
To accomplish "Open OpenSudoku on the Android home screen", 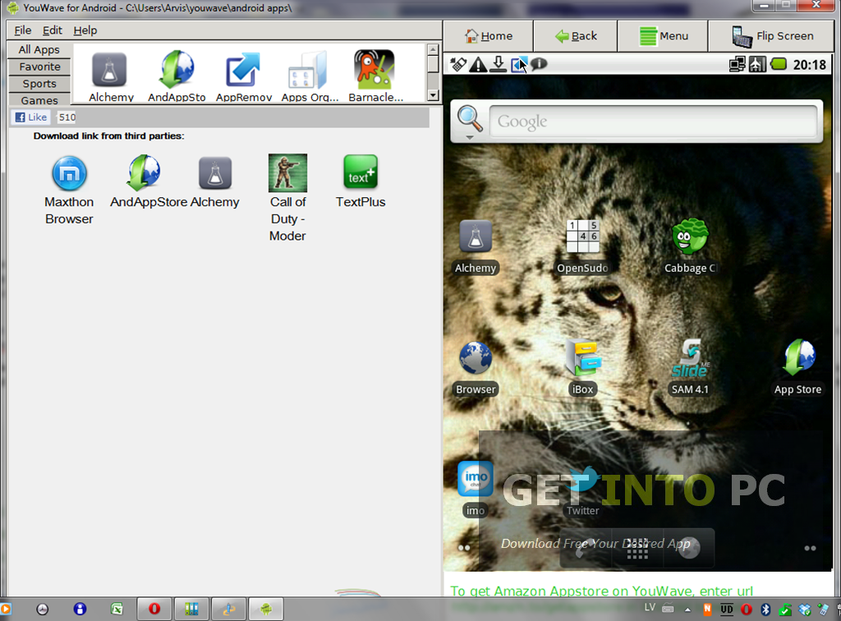I will 582,247.
